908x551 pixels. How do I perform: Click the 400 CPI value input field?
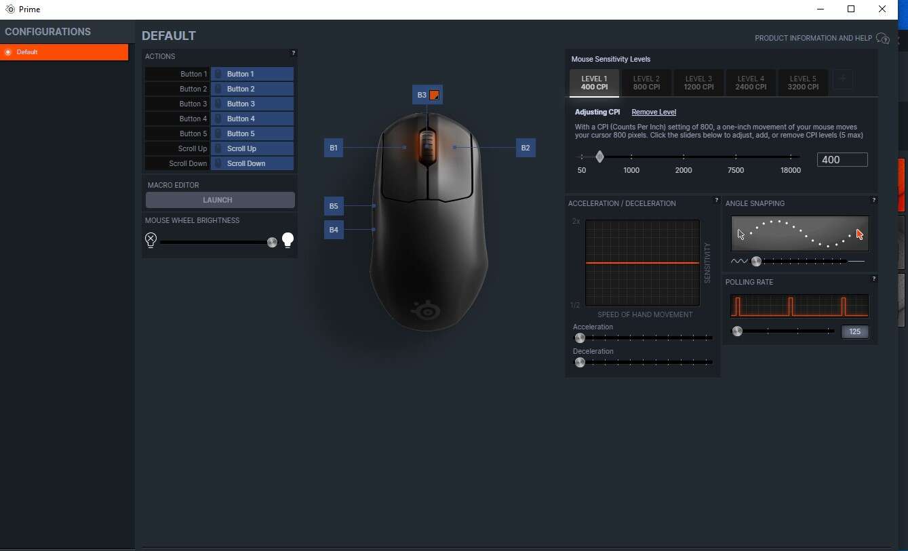pos(842,159)
